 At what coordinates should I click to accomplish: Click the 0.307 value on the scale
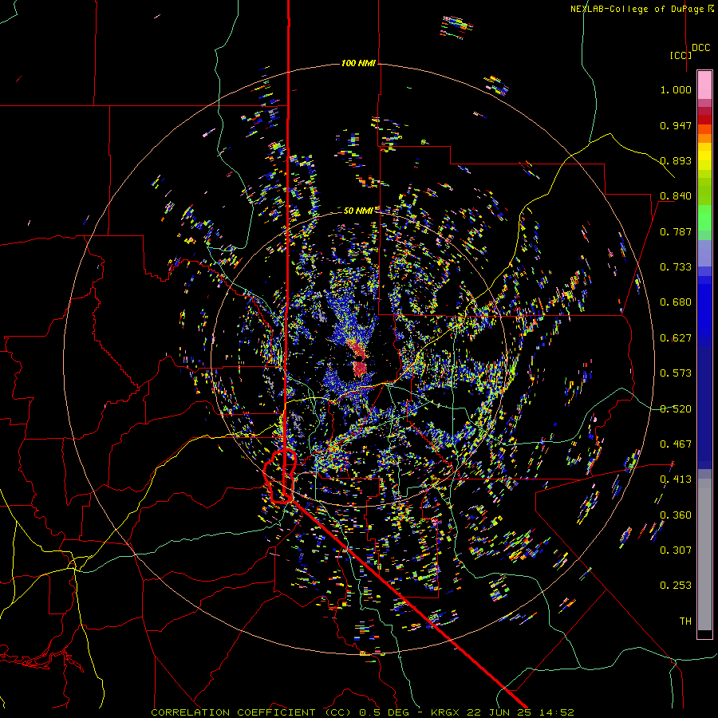click(676, 550)
